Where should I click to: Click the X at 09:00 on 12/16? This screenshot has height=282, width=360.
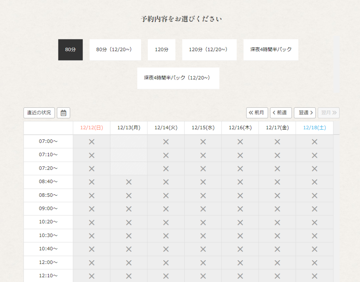[240, 209]
